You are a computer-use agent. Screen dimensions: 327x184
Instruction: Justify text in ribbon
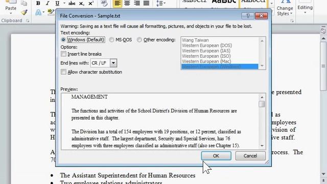coord(147,3)
